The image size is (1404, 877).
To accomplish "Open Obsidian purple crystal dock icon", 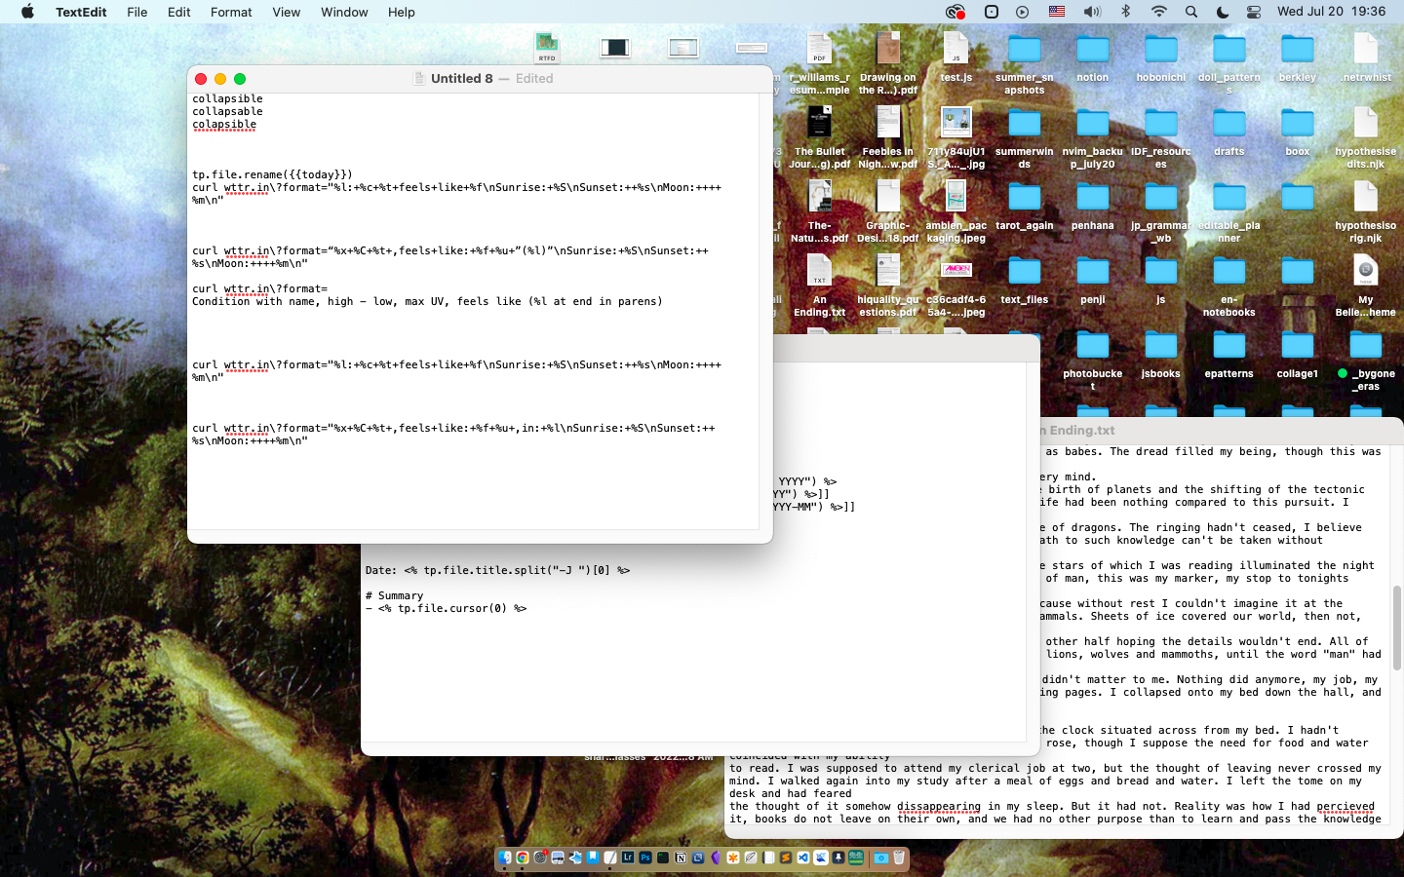I will (716, 858).
